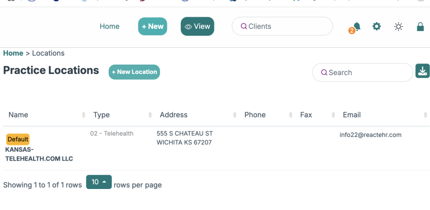Open the rows per page dropdown
Screen dimensions: 430x210
99,182
